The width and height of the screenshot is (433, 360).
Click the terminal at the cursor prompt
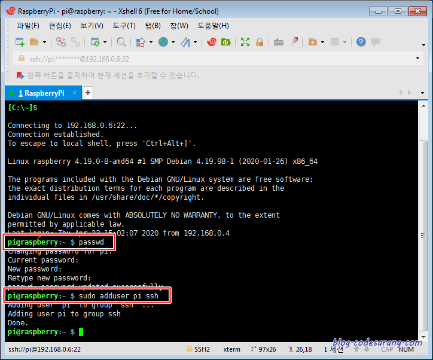click(x=81, y=332)
